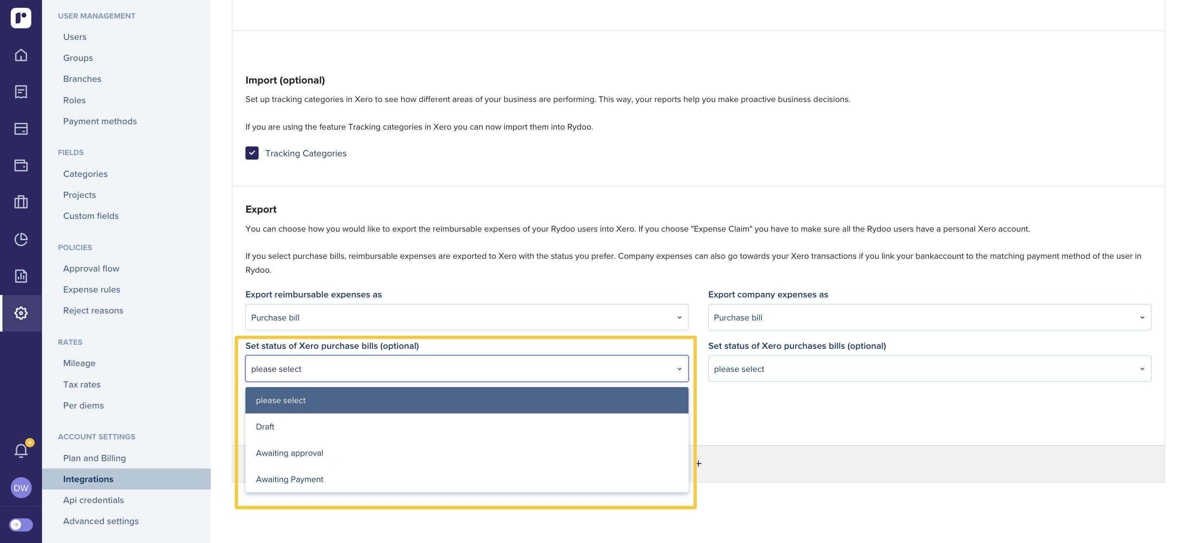Click the Rydoo logo icon
The image size is (1186, 543).
pyautogui.click(x=21, y=18)
